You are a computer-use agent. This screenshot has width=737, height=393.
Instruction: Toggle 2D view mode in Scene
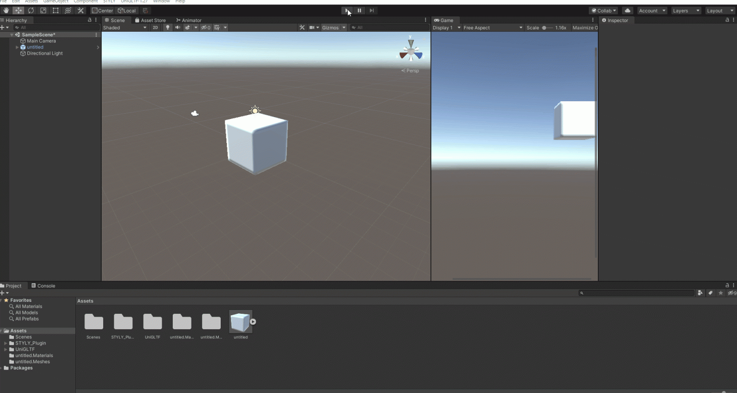click(155, 27)
